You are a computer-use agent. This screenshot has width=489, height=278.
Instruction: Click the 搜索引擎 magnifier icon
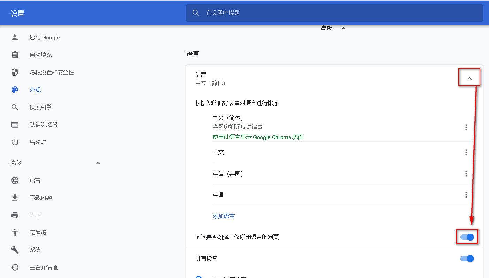tap(14, 107)
